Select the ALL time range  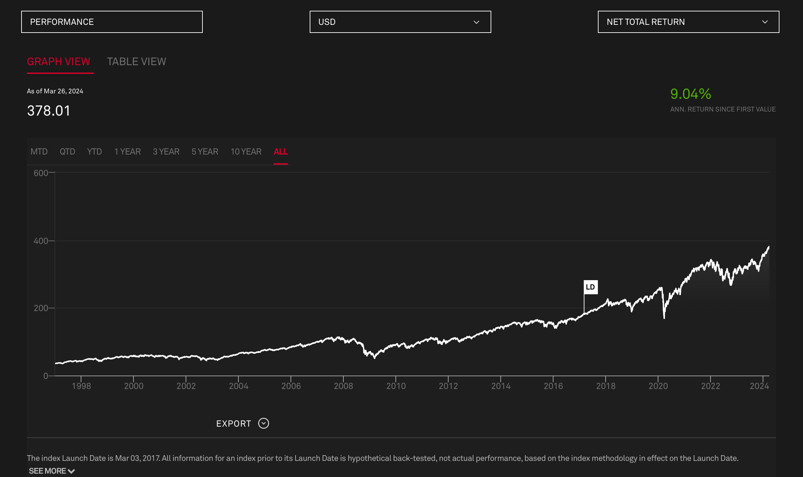(x=280, y=151)
